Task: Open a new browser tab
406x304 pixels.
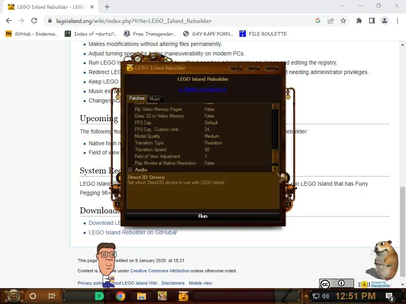Action: [107, 7]
